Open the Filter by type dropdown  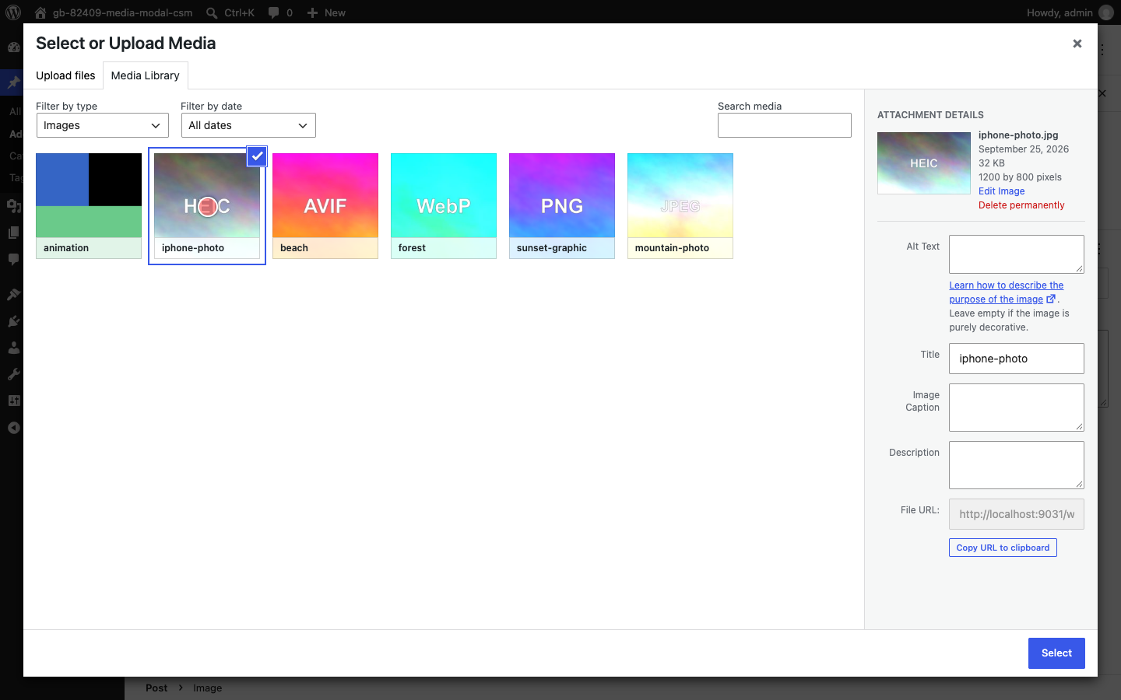coord(103,125)
